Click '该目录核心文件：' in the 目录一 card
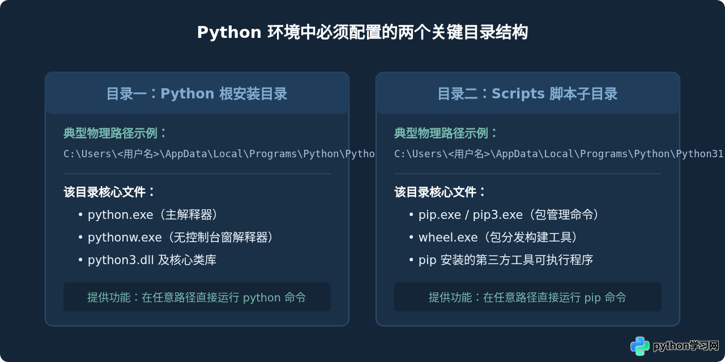Viewport: 725px width, 362px height. [x=110, y=192]
